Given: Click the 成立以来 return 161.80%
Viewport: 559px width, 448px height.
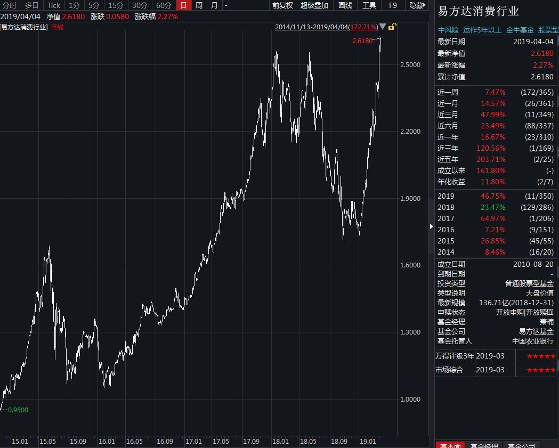Looking at the screenshot, I should pyautogui.click(x=491, y=170).
